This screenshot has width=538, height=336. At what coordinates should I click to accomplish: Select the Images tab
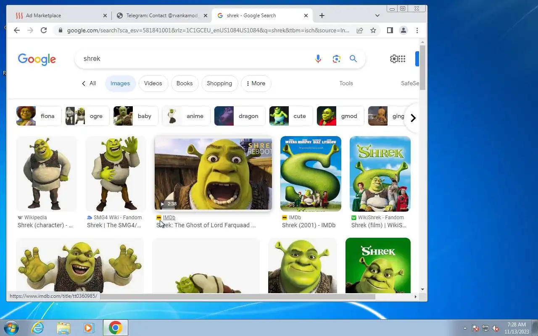tap(120, 83)
